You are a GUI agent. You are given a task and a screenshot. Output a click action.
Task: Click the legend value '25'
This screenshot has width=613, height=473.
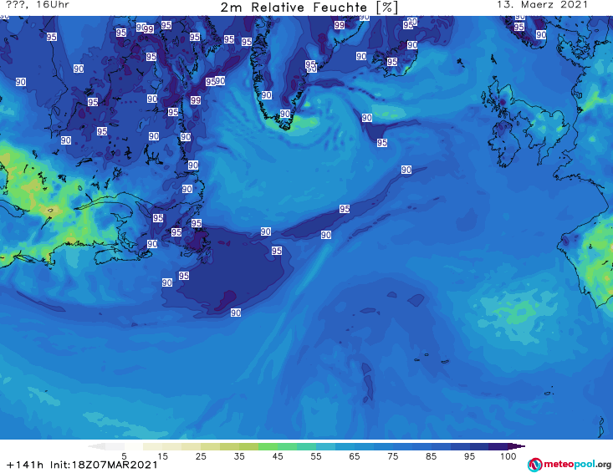(201, 456)
